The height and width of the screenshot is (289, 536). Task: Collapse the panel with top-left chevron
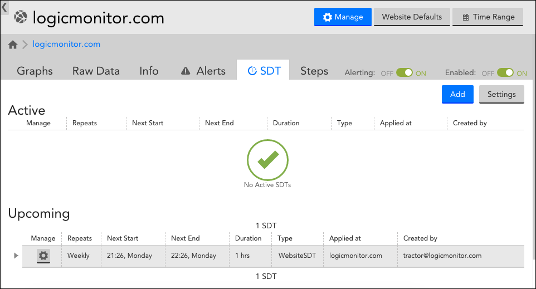click(x=4, y=7)
